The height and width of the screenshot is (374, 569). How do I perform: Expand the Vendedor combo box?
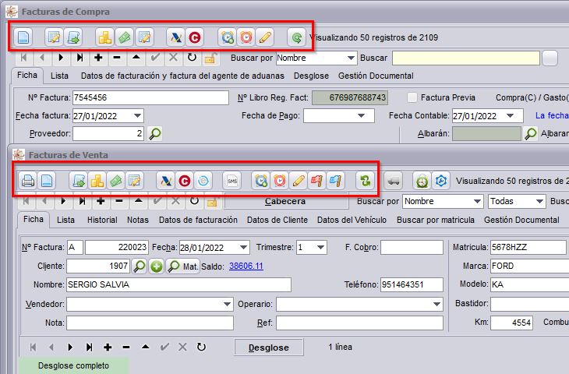click(x=227, y=304)
